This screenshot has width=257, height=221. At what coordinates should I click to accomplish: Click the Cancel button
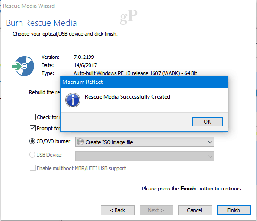[x=195, y=210]
